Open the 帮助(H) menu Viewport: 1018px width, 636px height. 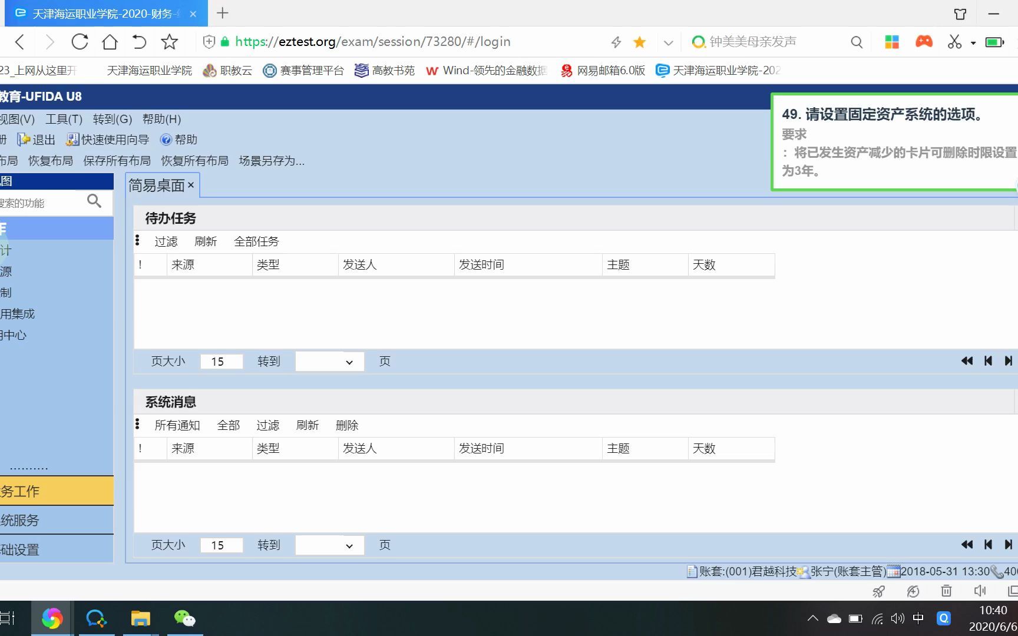coord(161,119)
